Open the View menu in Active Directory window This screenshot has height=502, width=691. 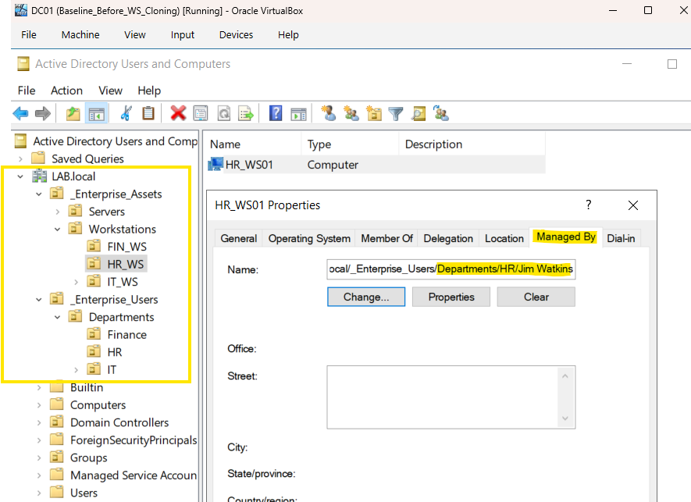point(110,91)
